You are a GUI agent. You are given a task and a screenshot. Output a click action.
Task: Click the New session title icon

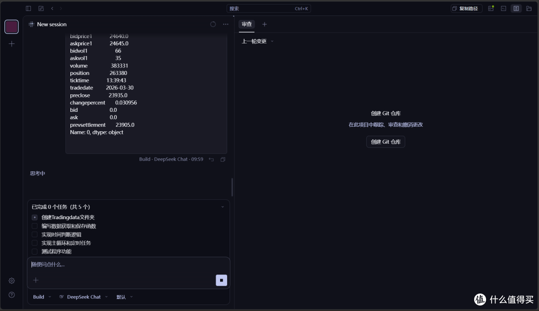[x=31, y=24]
